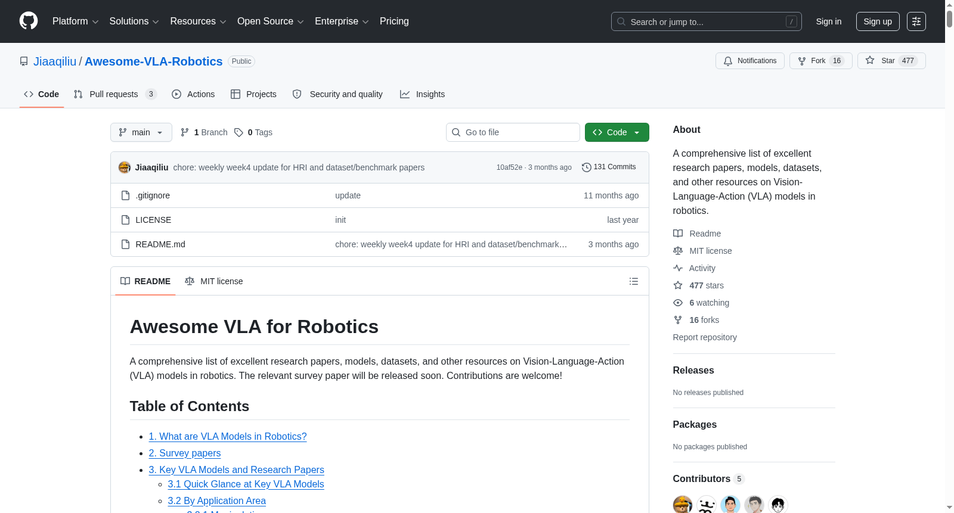Expand the Platform menu
The width and height of the screenshot is (954, 513).
[75, 21]
